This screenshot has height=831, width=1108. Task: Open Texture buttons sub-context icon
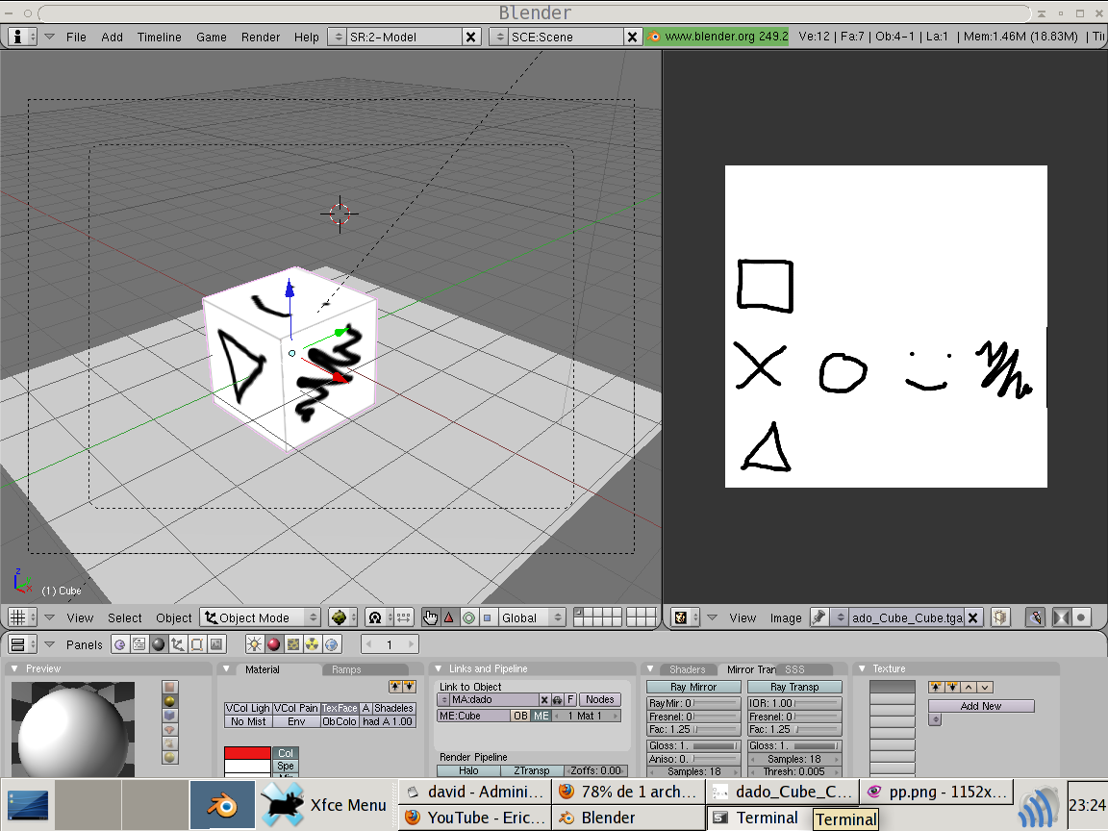pyautogui.click(x=292, y=644)
